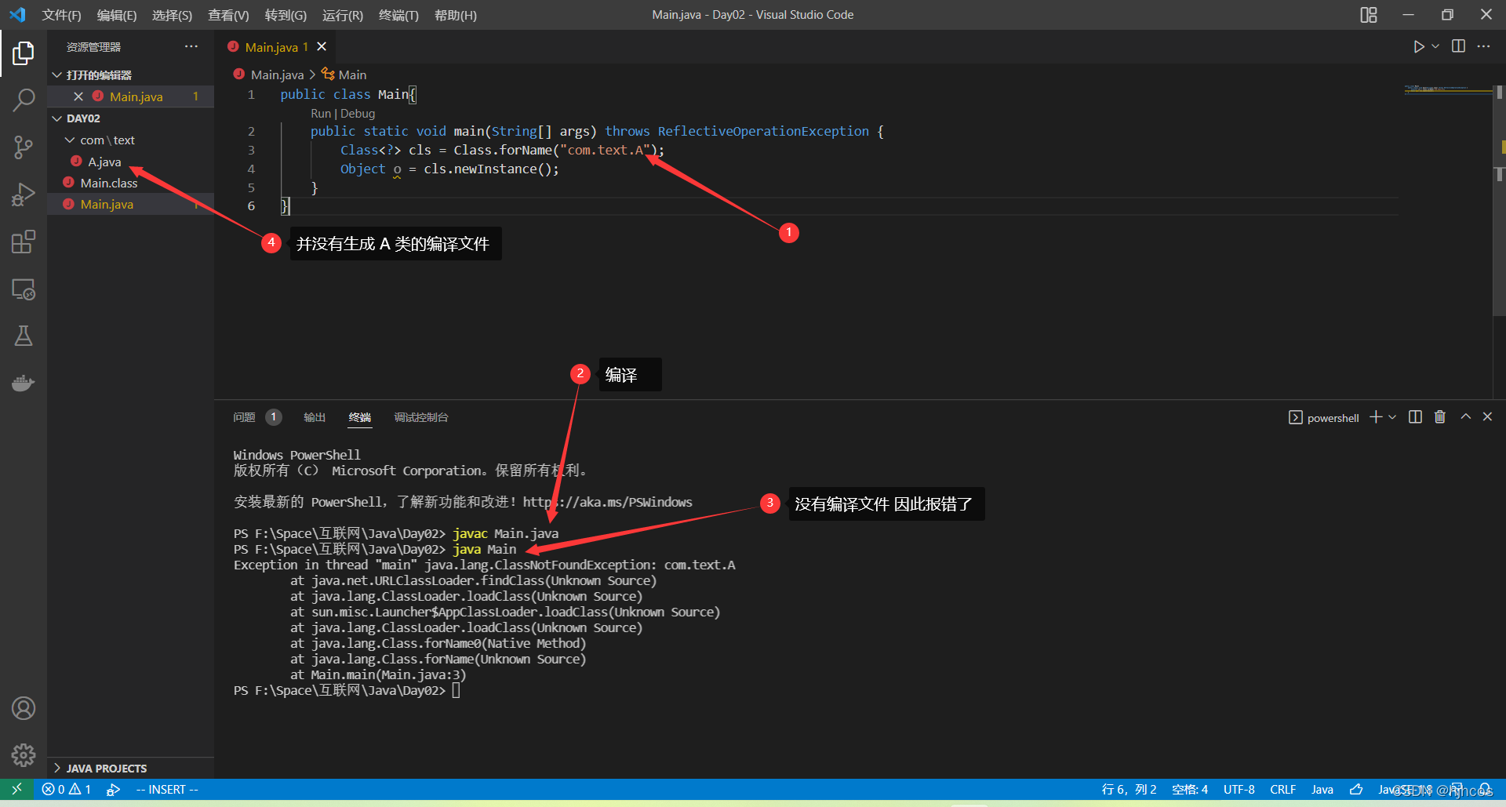This screenshot has width=1506, height=807.
Task: Open the Explorer view in activity bar
Action: pyautogui.click(x=24, y=53)
